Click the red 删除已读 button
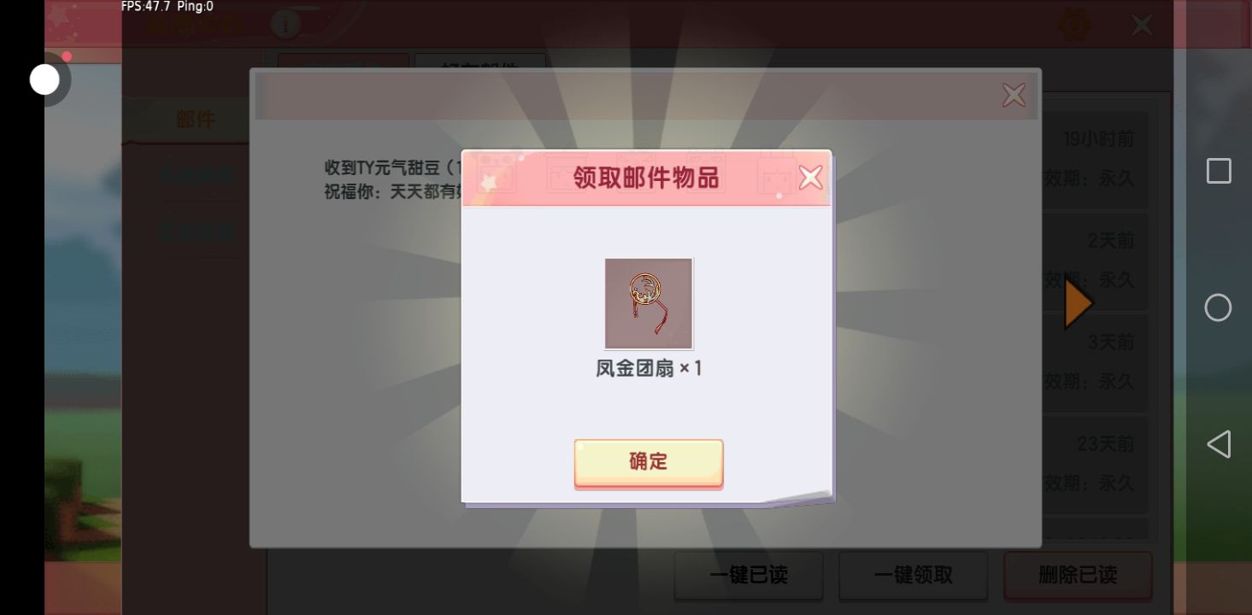 pyautogui.click(x=1078, y=575)
